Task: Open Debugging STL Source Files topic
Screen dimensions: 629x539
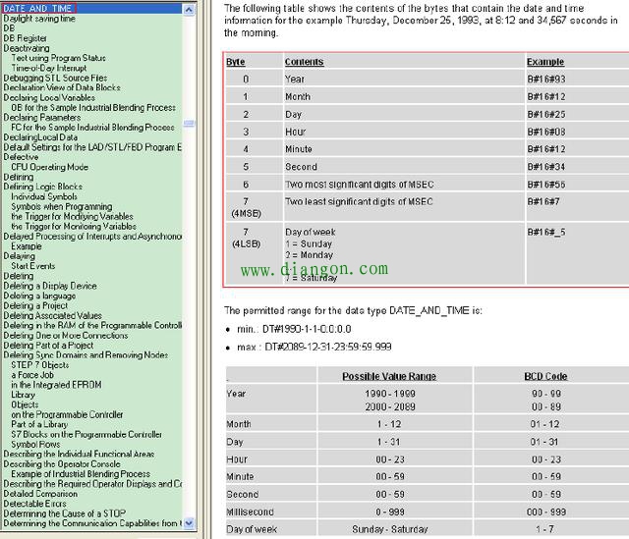Action: 55,78
